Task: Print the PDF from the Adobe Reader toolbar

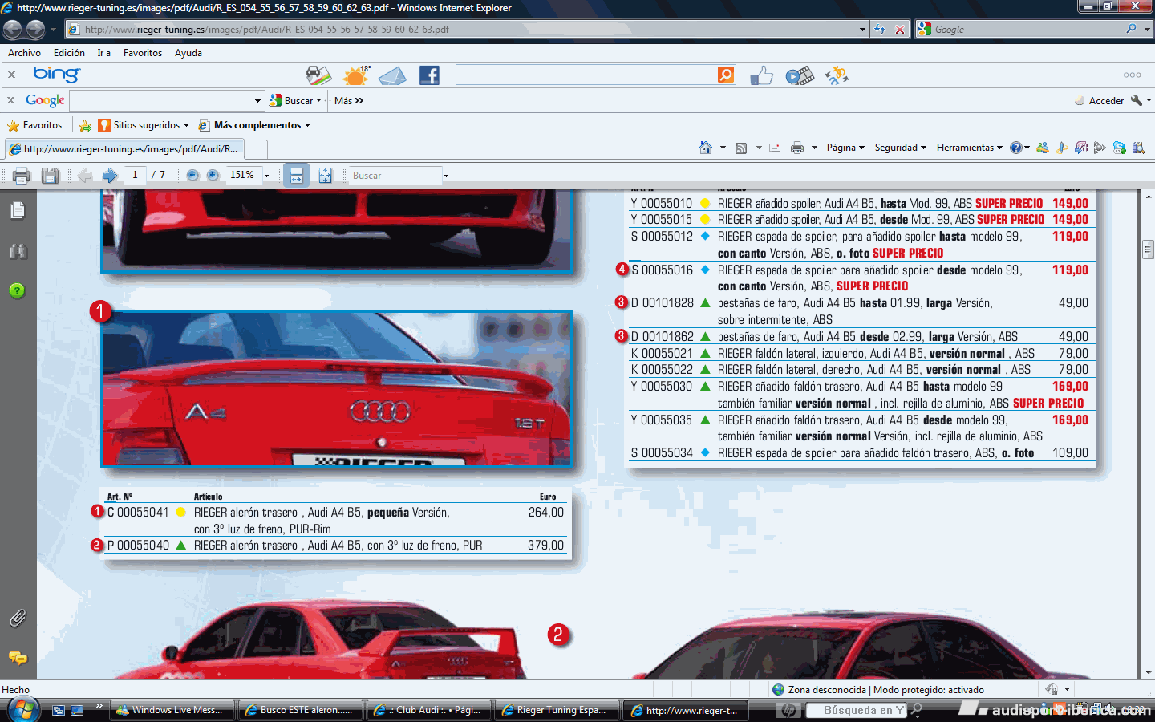Action: coord(22,176)
